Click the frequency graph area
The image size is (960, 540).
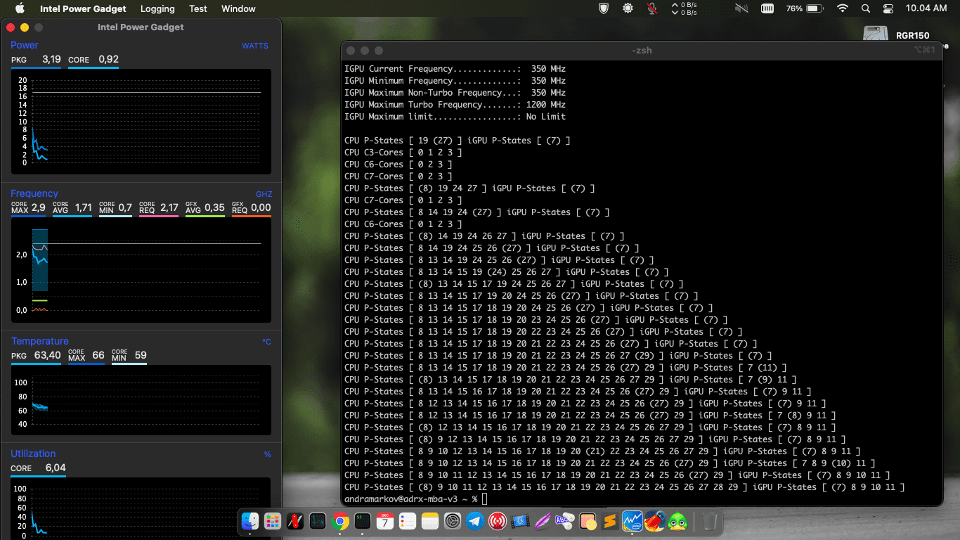(141, 270)
